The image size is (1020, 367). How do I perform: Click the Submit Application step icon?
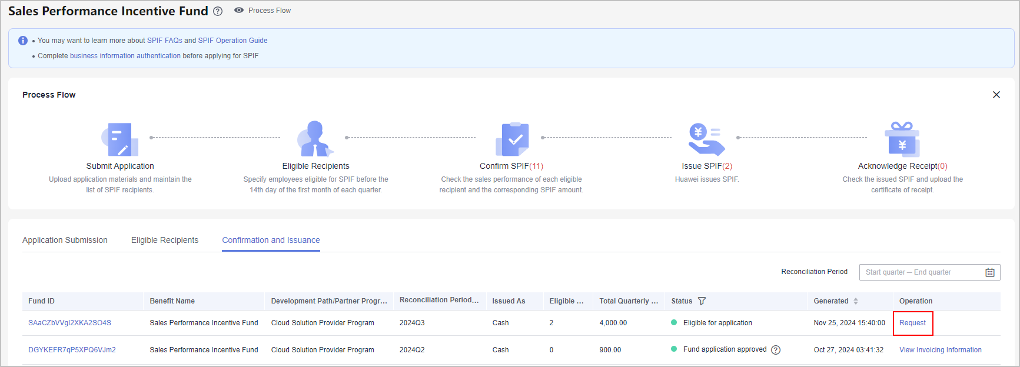point(120,139)
